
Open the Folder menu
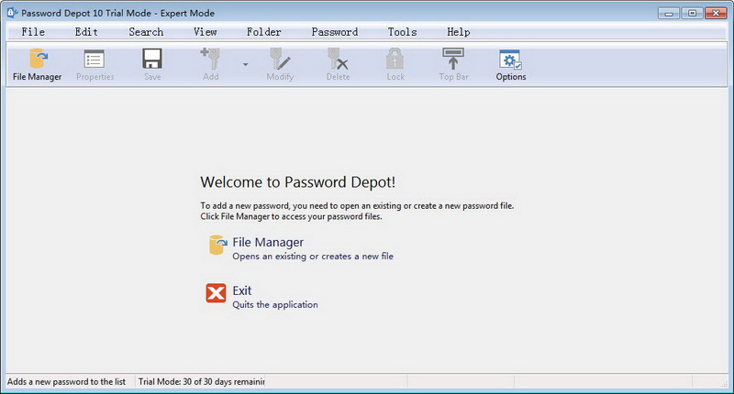click(264, 32)
